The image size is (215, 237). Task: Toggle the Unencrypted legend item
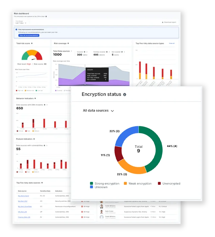169,184
